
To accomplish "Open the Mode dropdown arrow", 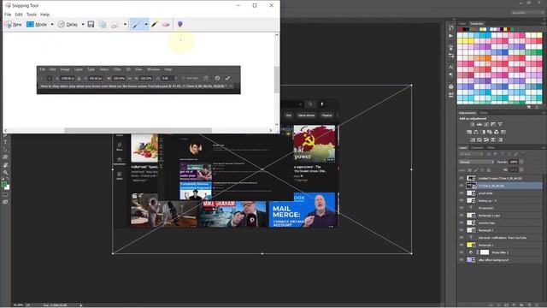I will click(52, 25).
